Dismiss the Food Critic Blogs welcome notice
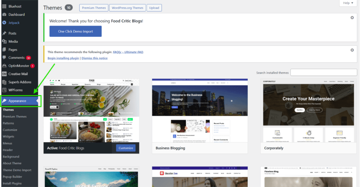This screenshot has width=360, height=187. (x=352, y=18)
